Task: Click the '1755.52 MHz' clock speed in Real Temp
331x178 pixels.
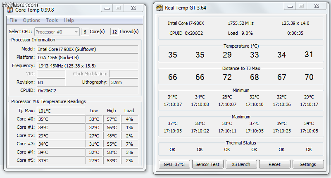Action: (x=241, y=23)
